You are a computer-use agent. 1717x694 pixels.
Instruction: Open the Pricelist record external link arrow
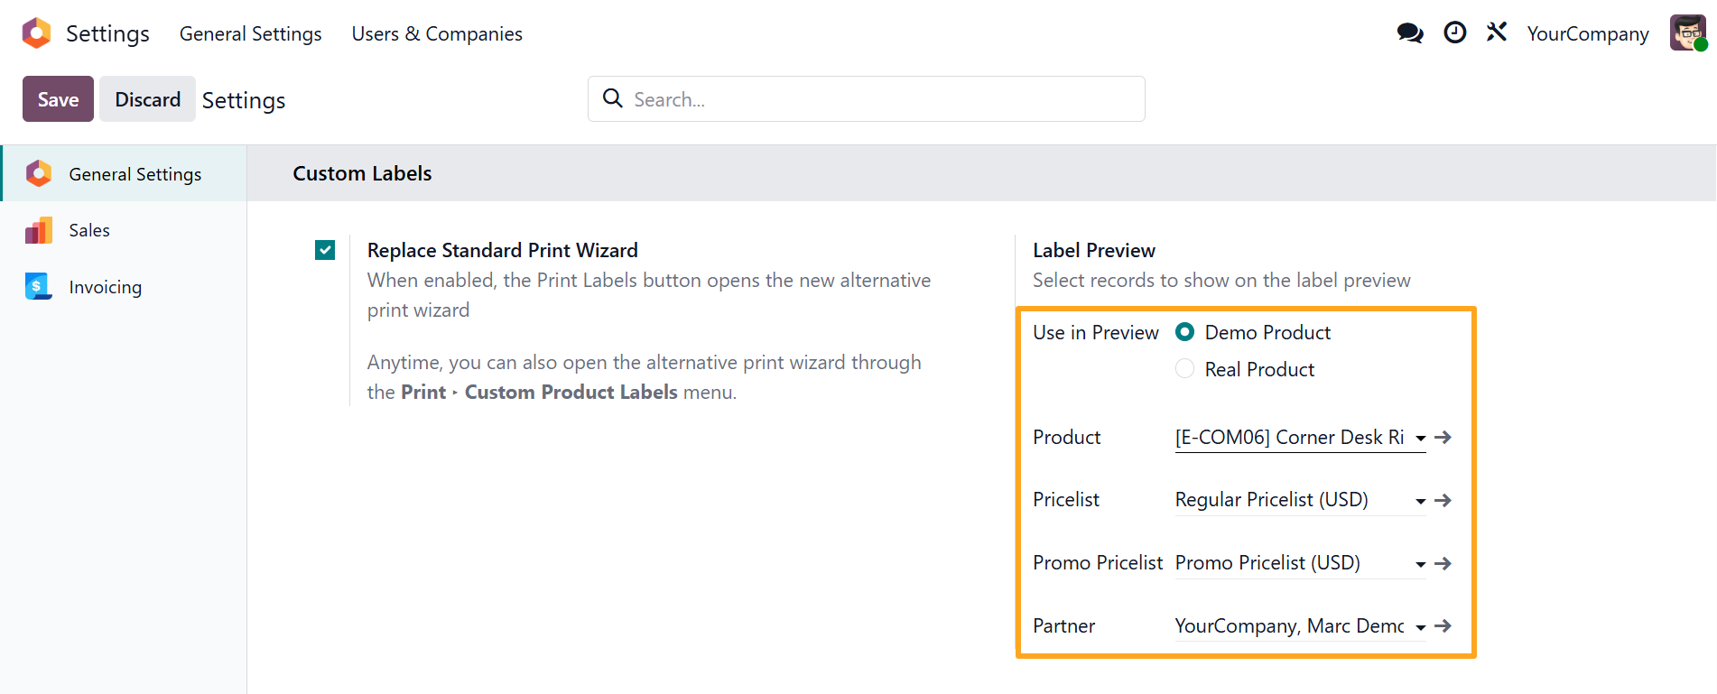(x=1443, y=500)
